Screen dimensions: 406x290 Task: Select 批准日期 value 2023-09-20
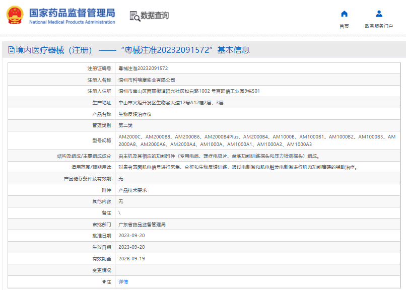[131, 236]
